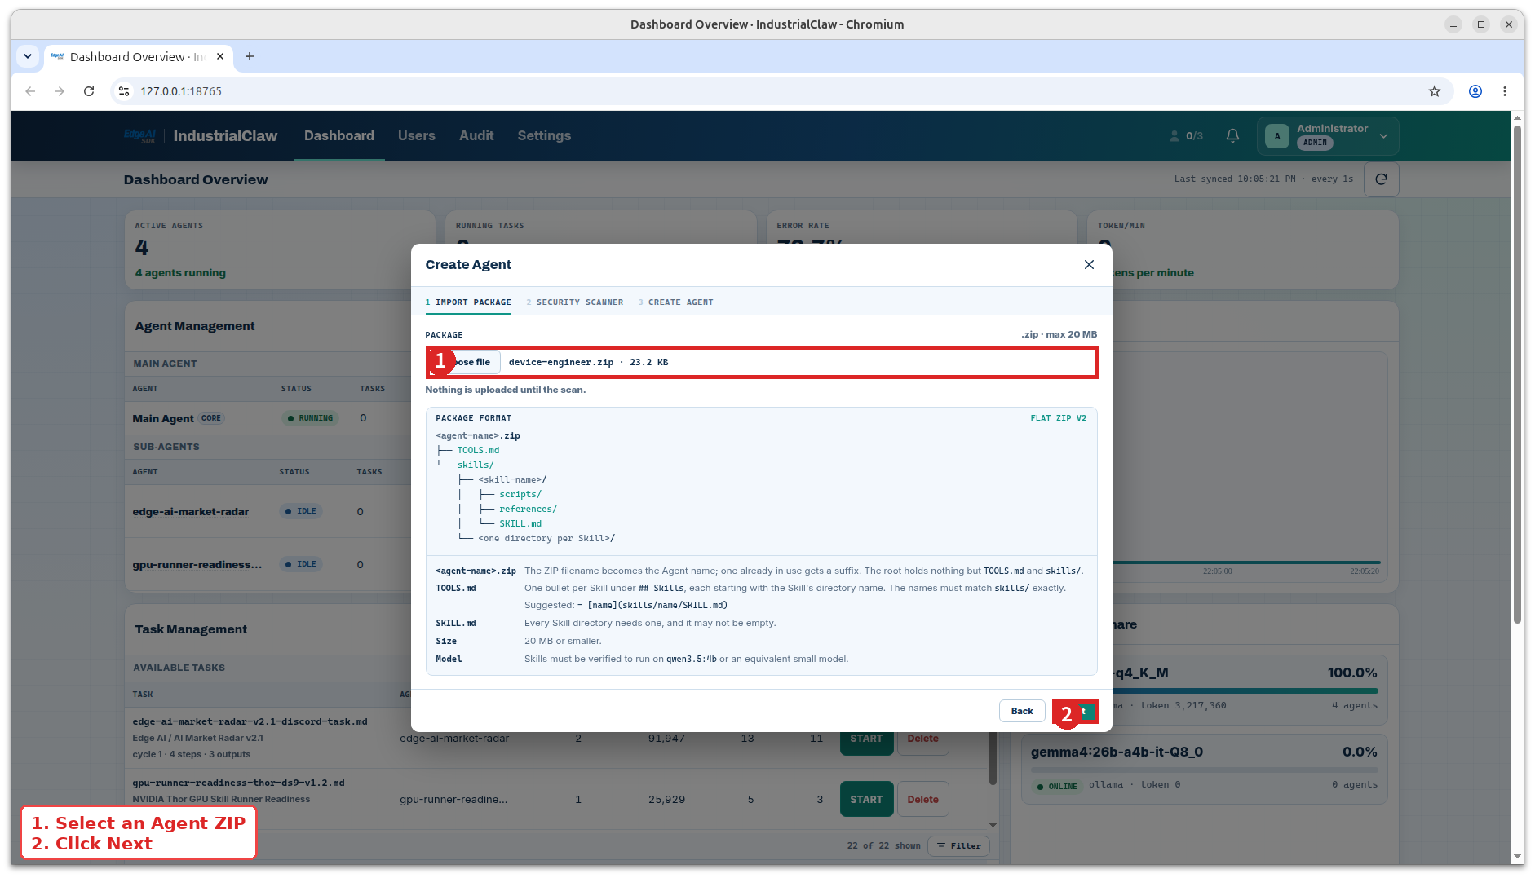
Task: Start the gpu-runner-readiness-thor task
Action: pyautogui.click(x=866, y=800)
